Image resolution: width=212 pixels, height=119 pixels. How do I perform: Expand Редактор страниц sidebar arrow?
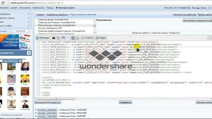[x=28, y=18]
